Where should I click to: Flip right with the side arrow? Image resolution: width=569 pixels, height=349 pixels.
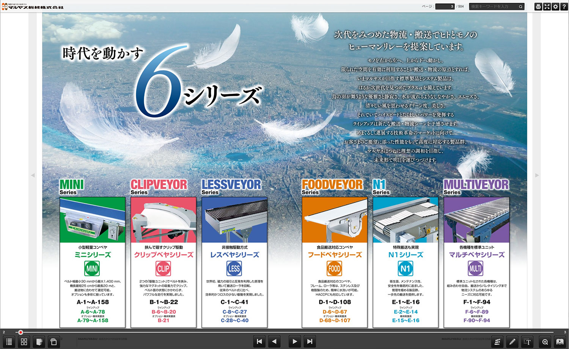pos(537,175)
